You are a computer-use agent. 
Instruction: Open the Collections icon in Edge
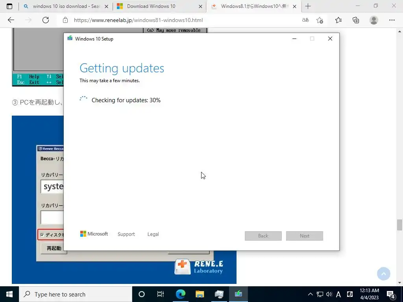click(x=356, y=20)
